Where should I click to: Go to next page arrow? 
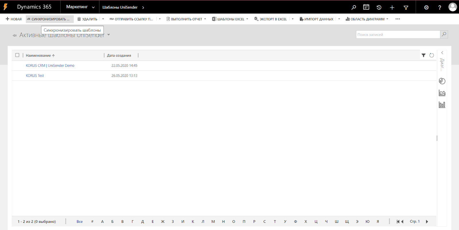[427, 221]
